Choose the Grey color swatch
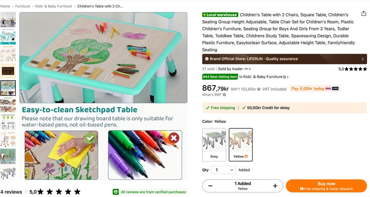370x197 pixels. (214, 145)
